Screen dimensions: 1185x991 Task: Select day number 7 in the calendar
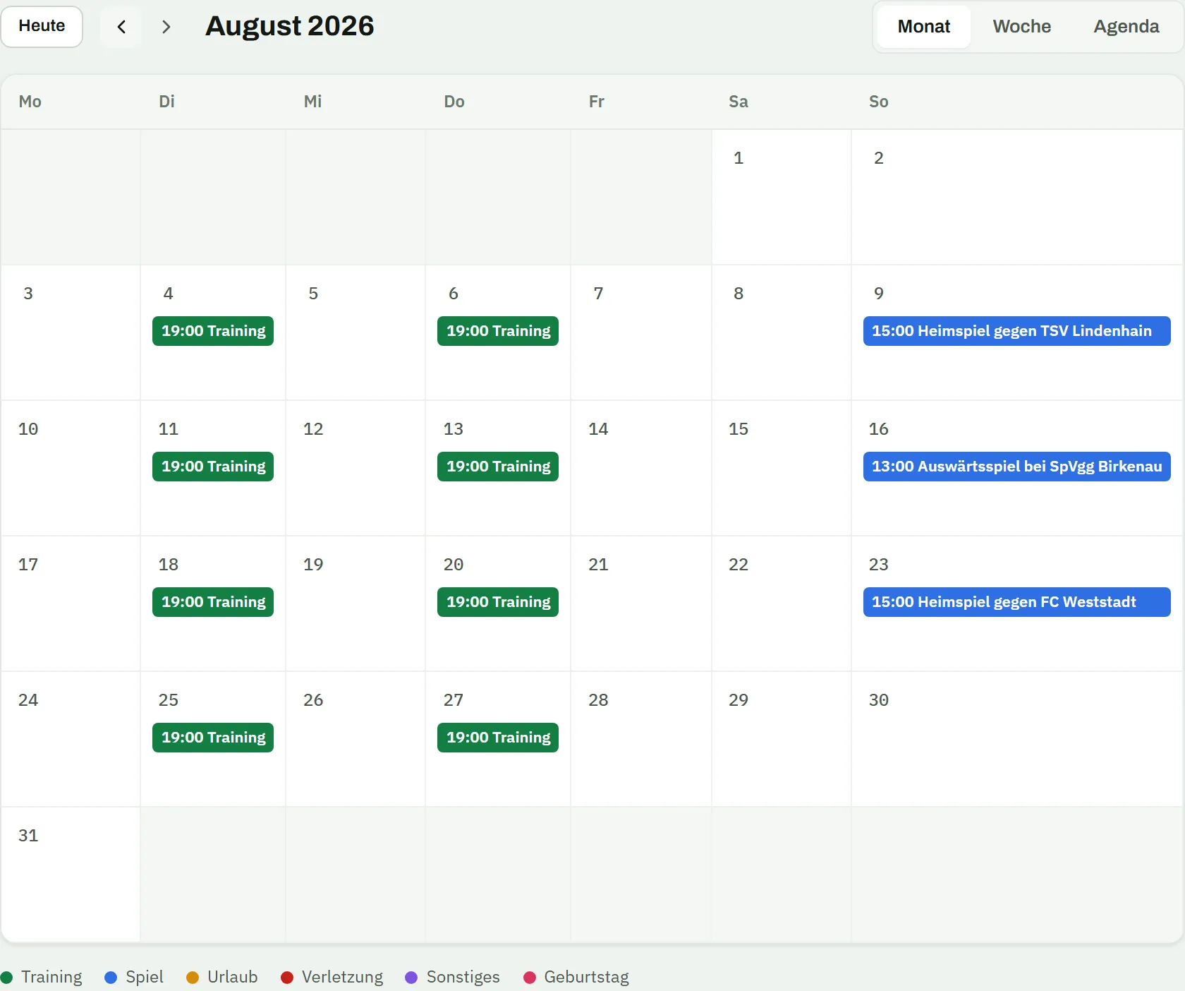[598, 294]
